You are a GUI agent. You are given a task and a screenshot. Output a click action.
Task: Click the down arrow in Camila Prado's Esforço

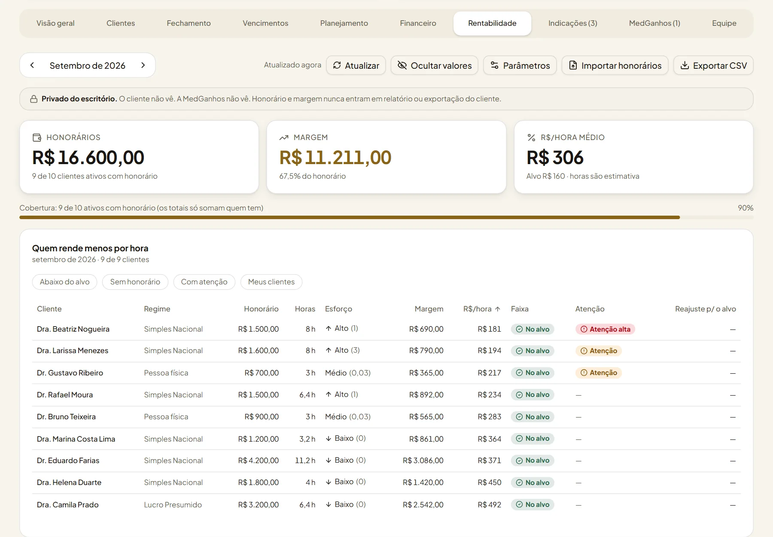[x=329, y=504]
